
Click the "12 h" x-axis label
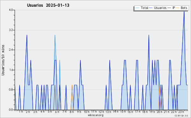click(x=101, y=112)
